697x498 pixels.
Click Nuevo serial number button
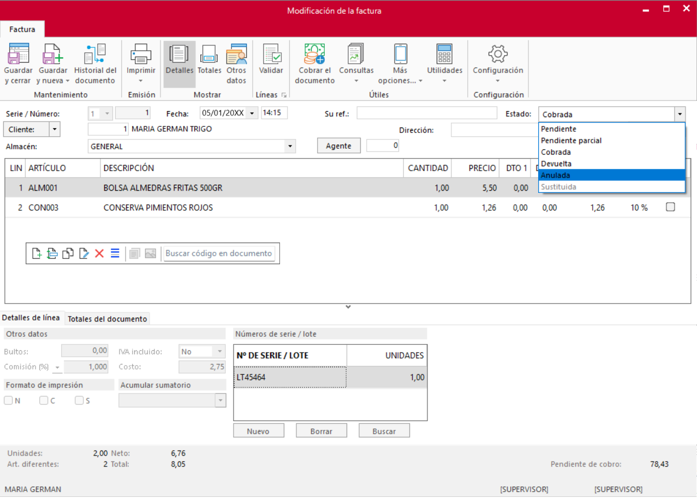258,431
